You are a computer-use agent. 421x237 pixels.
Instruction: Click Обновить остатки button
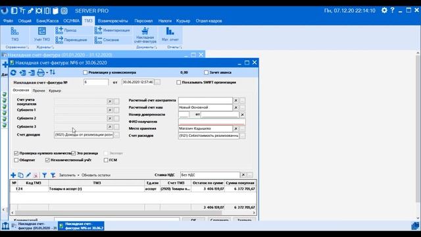[96, 175]
